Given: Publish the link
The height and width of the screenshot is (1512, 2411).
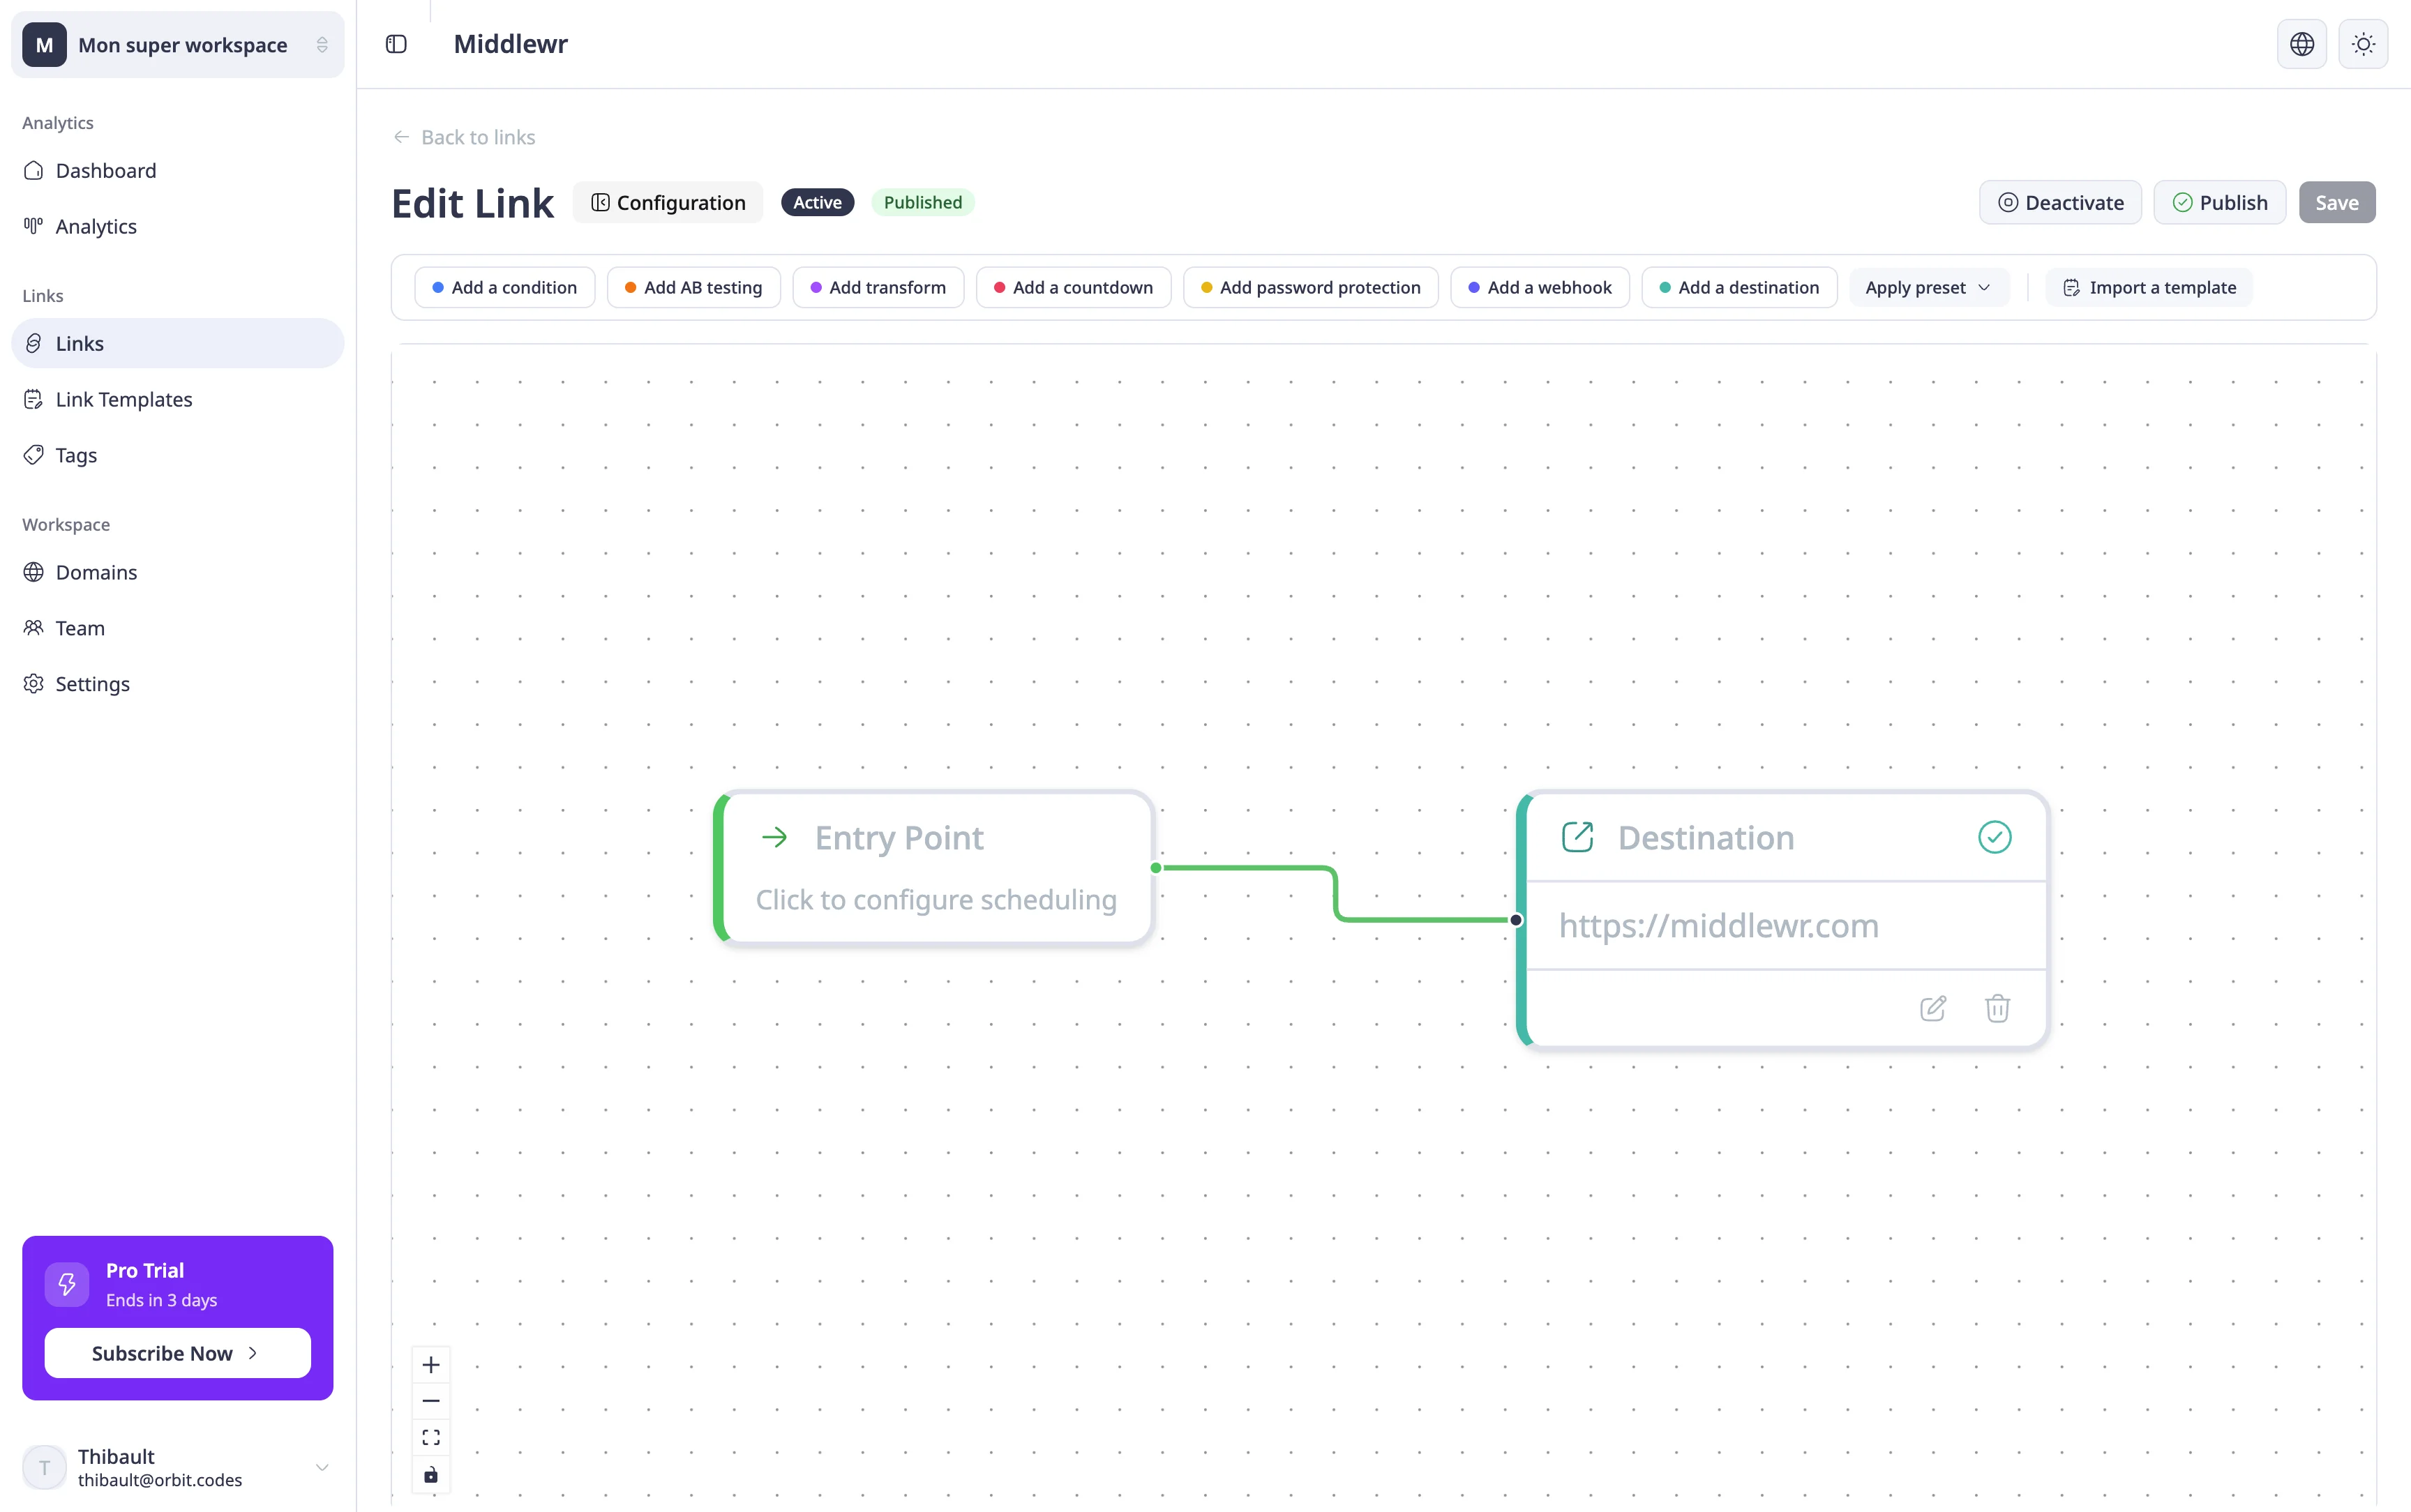Looking at the screenshot, I should 2220,202.
